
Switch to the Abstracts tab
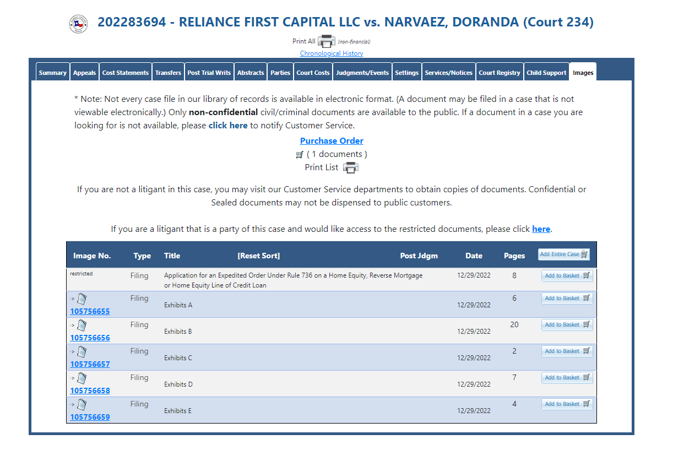point(251,72)
